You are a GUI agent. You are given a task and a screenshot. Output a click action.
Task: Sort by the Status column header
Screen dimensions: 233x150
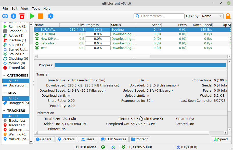pos(123,25)
